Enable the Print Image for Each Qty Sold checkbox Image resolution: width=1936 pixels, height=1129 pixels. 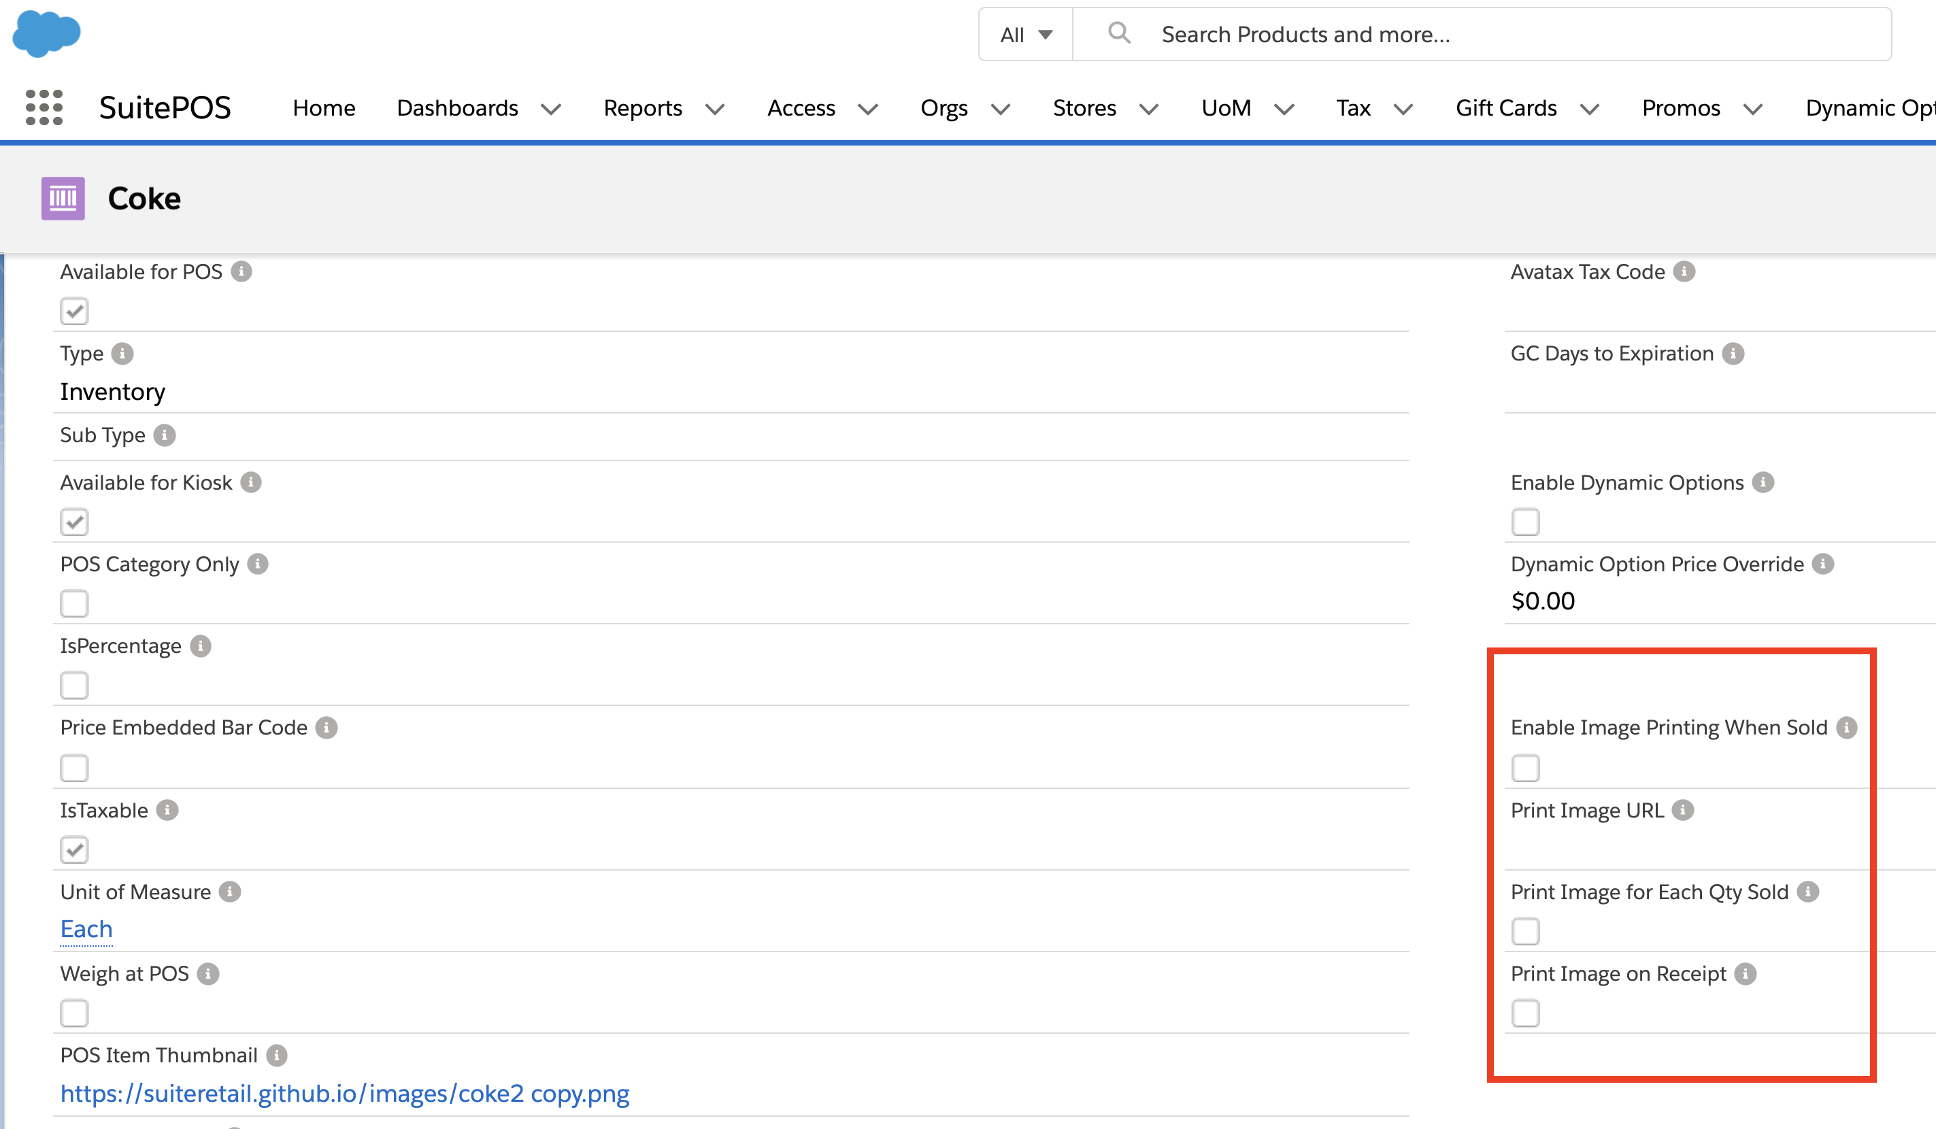(1525, 932)
